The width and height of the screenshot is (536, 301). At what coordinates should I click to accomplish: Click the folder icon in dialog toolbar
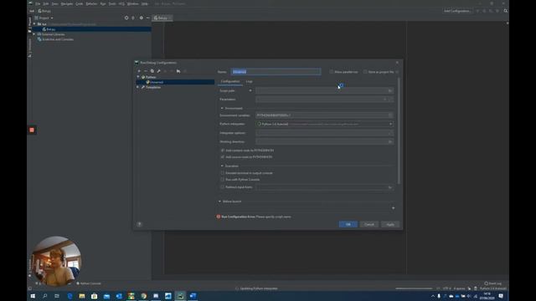(178, 71)
